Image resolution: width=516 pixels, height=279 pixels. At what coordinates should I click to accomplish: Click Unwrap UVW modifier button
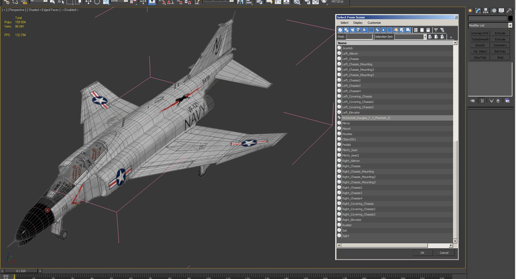coord(480,33)
